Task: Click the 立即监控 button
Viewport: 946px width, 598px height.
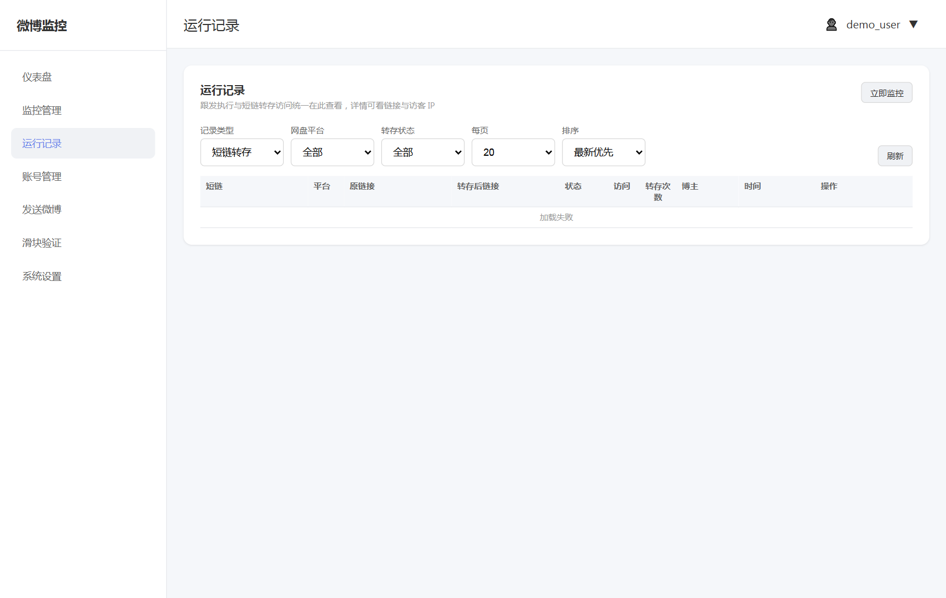Action: (x=886, y=93)
